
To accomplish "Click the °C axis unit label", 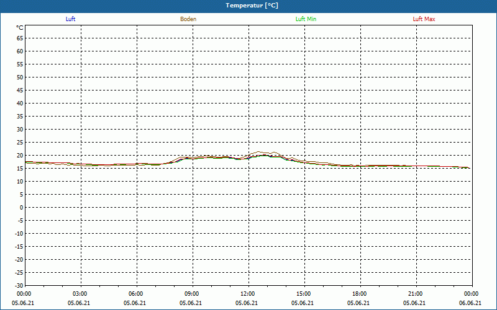I will click(x=20, y=28).
